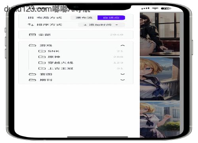Click the layout mode sliders icon
The image size is (198, 143).
tap(31, 17)
